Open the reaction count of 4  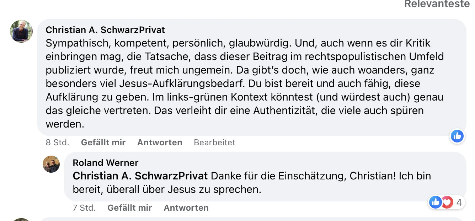(459, 203)
